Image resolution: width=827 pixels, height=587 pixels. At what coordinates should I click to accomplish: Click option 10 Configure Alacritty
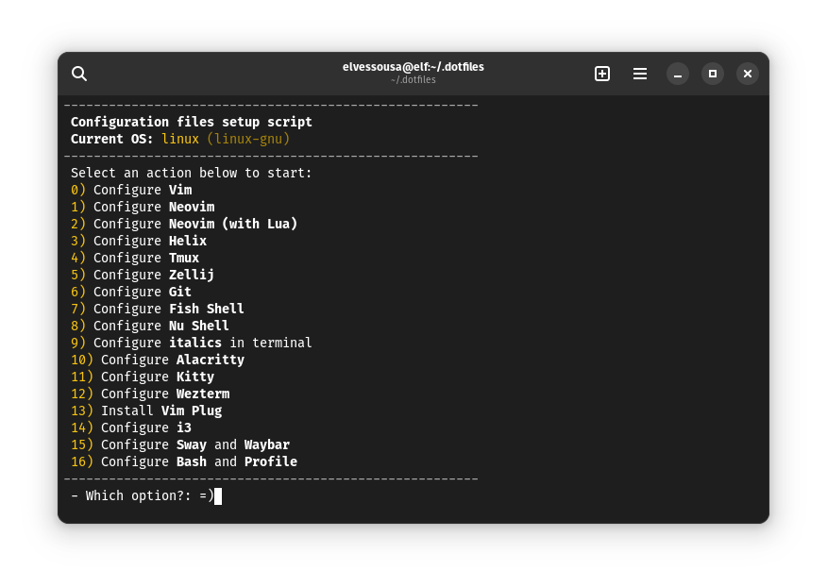pos(158,360)
